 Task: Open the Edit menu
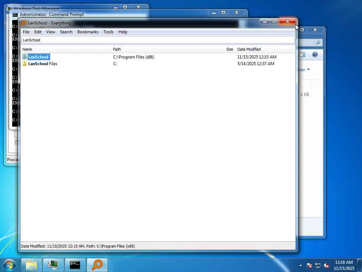37,32
